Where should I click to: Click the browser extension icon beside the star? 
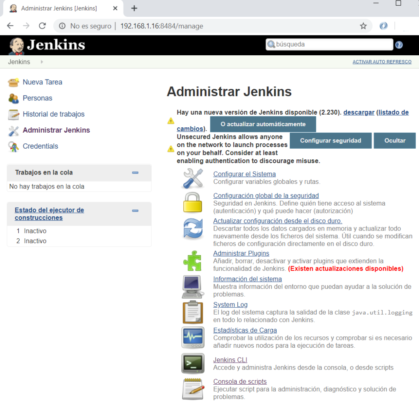383,26
